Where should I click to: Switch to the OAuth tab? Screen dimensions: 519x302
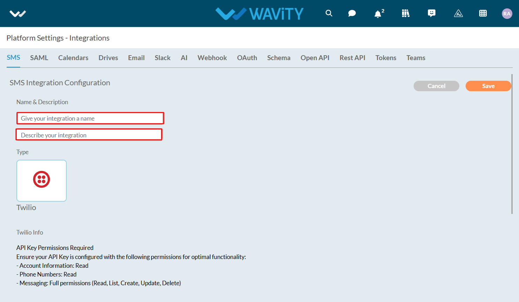click(247, 58)
